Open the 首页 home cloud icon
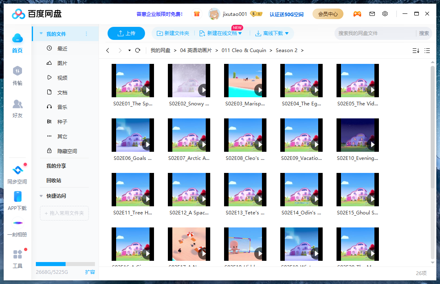 click(18, 38)
